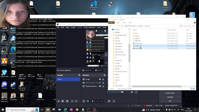199x112 pixels.
Task: Open View tab in Explorer ribbon
Action: (x=130, y=23)
